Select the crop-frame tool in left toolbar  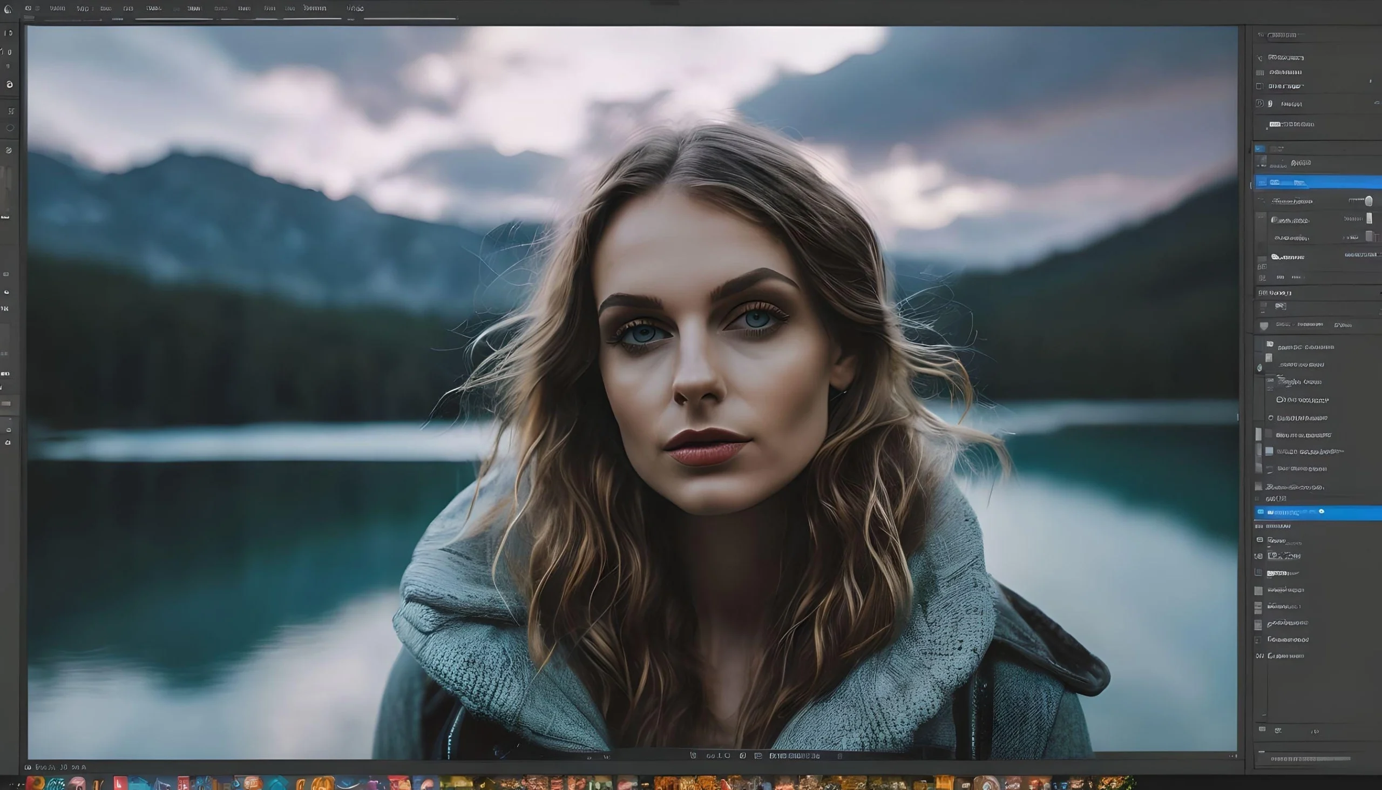click(10, 111)
